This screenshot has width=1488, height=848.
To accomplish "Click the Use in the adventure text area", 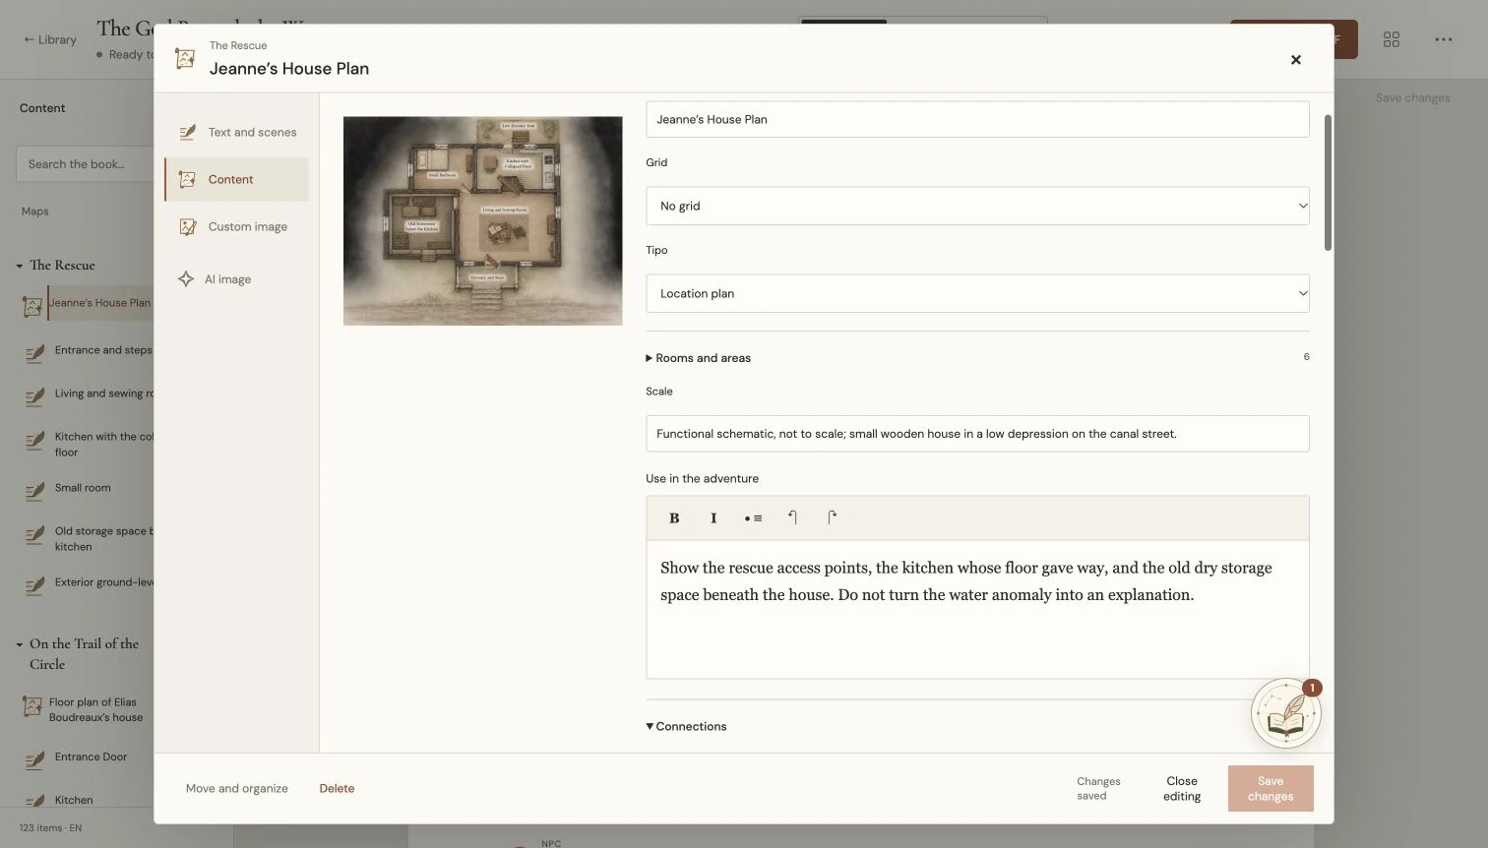I will coord(977,609).
